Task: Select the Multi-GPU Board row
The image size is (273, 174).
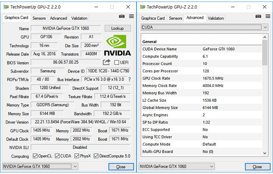Action: (x=202, y=151)
